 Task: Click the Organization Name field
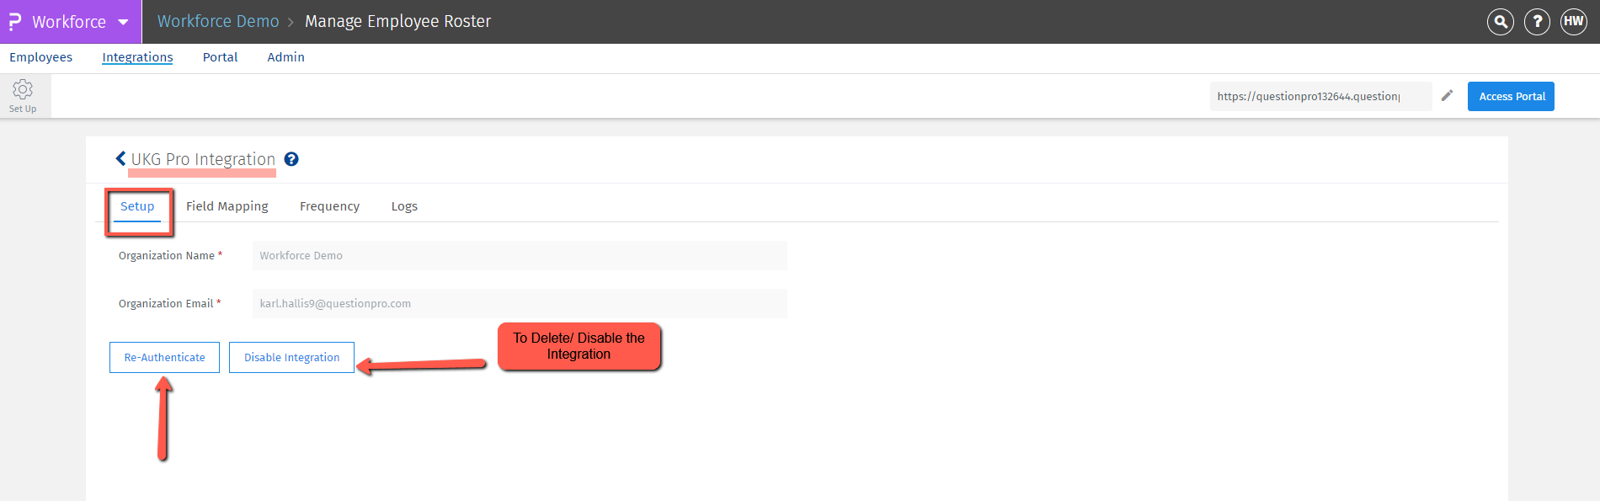point(520,255)
